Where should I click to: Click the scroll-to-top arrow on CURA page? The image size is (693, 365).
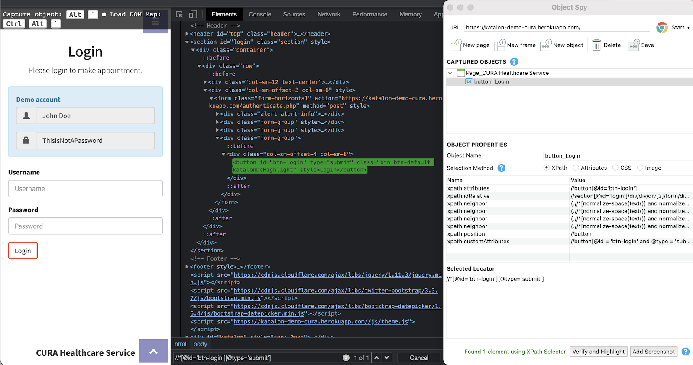tap(153, 351)
